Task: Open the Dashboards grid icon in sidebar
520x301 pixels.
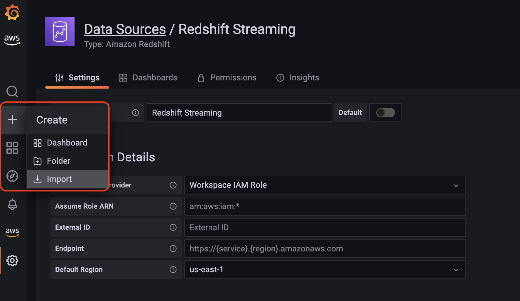Action: point(12,148)
